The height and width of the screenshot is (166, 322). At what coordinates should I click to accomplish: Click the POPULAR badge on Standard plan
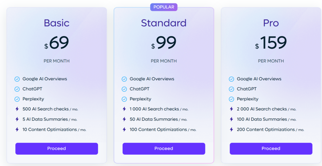pos(164,7)
